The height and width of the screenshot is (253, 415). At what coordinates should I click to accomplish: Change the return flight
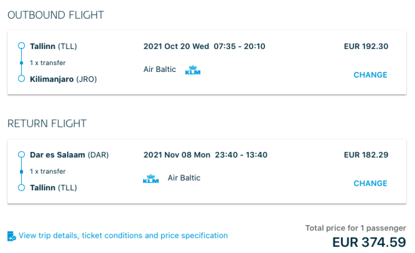pos(370,183)
